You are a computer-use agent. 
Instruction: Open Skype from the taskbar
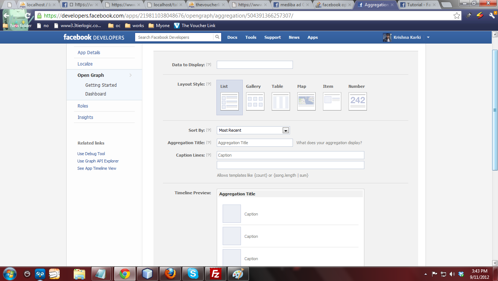(x=193, y=274)
